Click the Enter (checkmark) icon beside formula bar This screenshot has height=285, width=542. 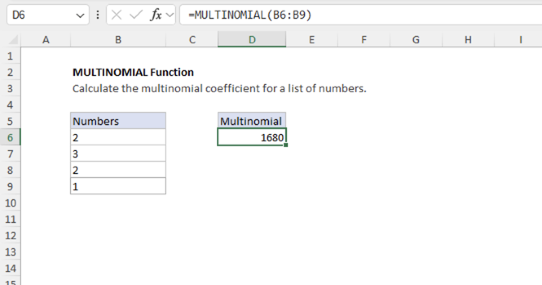point(134,15)
